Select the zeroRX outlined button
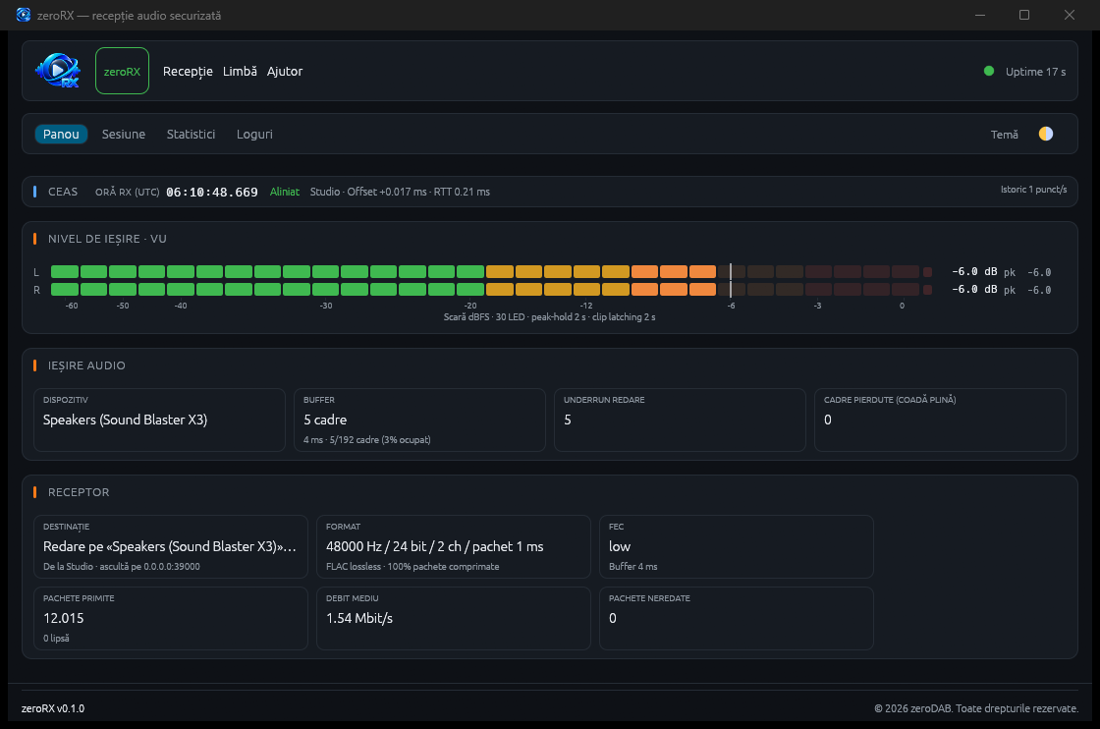1100x729 pixels. (x=122, y=71)
